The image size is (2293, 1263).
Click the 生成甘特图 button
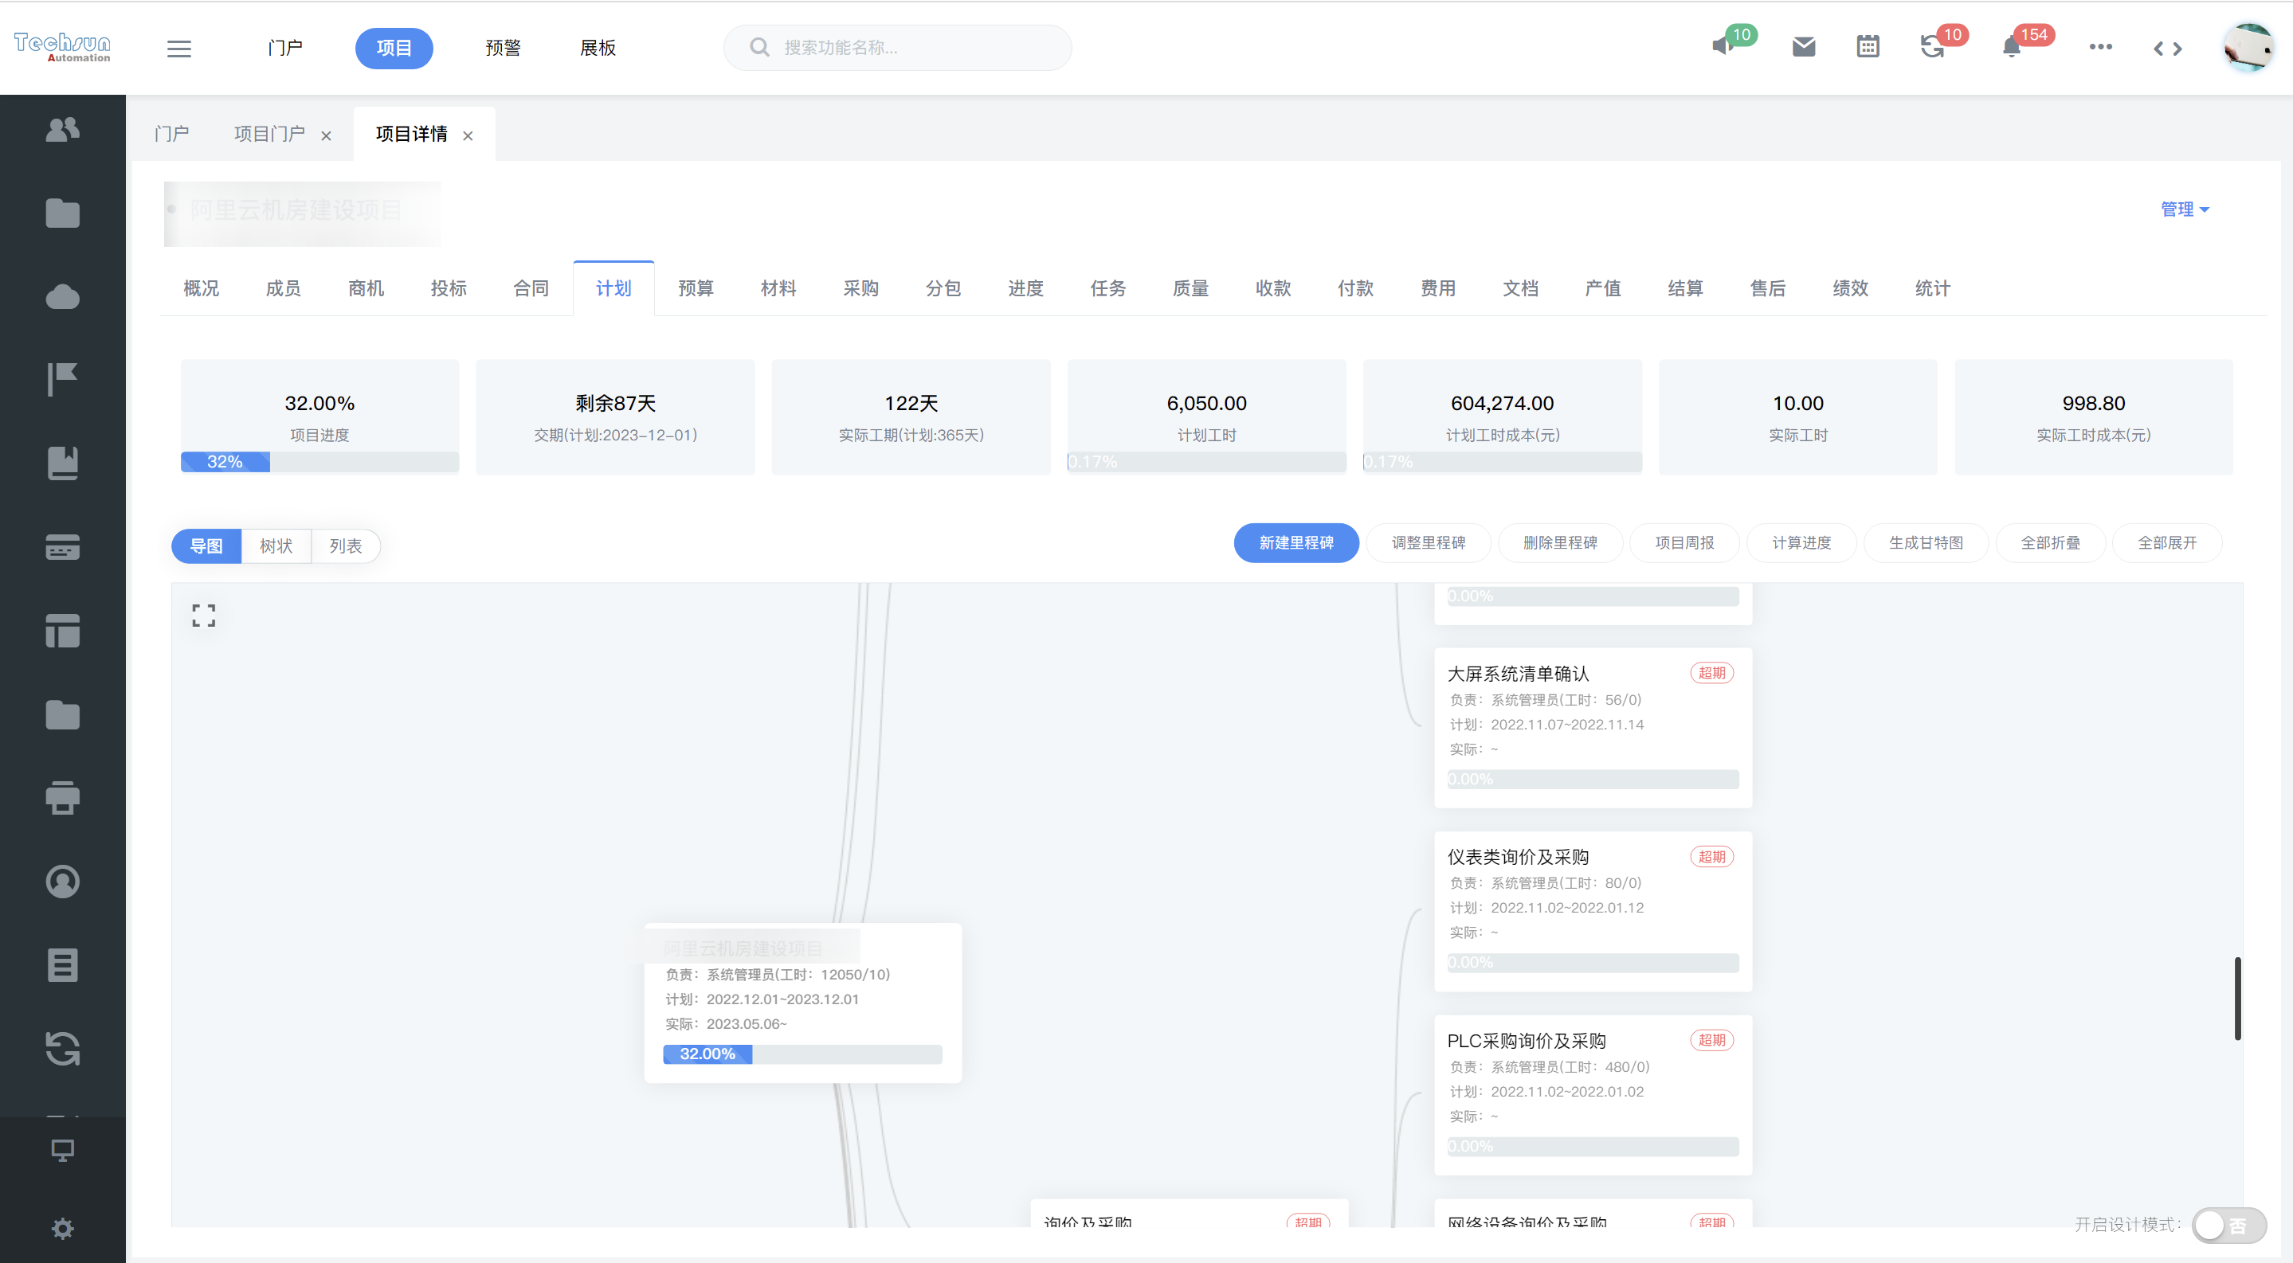coord(1926,542)
